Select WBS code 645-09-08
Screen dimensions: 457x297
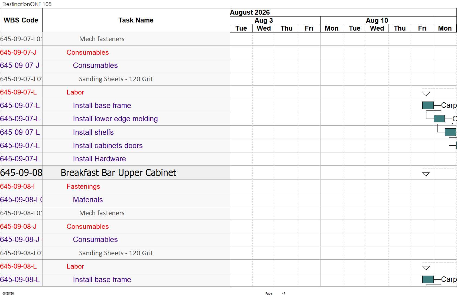click(x=21, y=173)
